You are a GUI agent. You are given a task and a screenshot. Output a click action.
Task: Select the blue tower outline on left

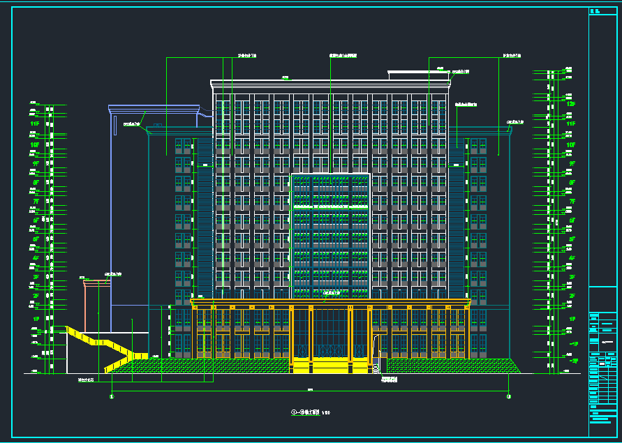click(x=110, y=209)
